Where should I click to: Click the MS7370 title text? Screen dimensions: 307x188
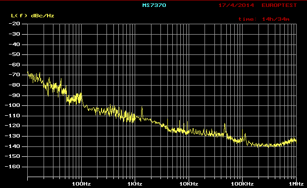click(x=154, y=5)
